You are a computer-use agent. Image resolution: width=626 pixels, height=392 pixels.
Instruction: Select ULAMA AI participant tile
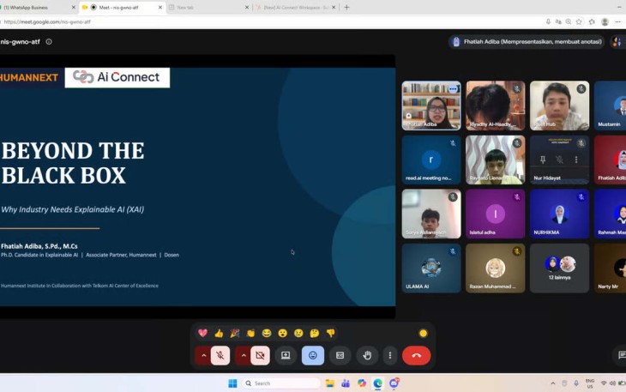pyautogui.click(x=431, y=268)
